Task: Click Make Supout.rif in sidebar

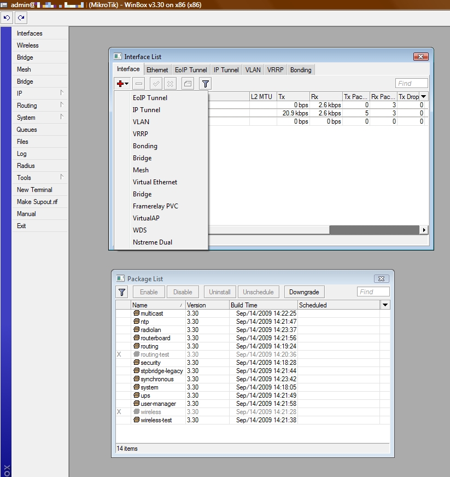Action: (x=39, y=202)
